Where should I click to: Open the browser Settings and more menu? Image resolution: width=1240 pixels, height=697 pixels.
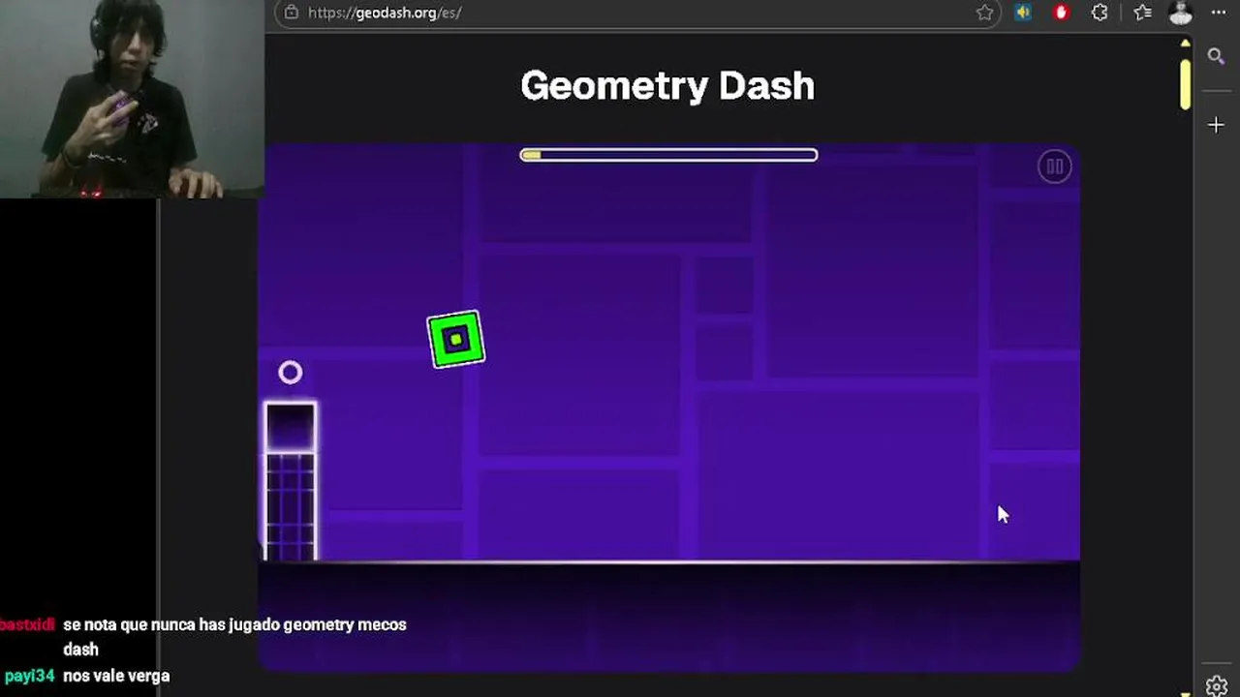[x=1219, y=13]
